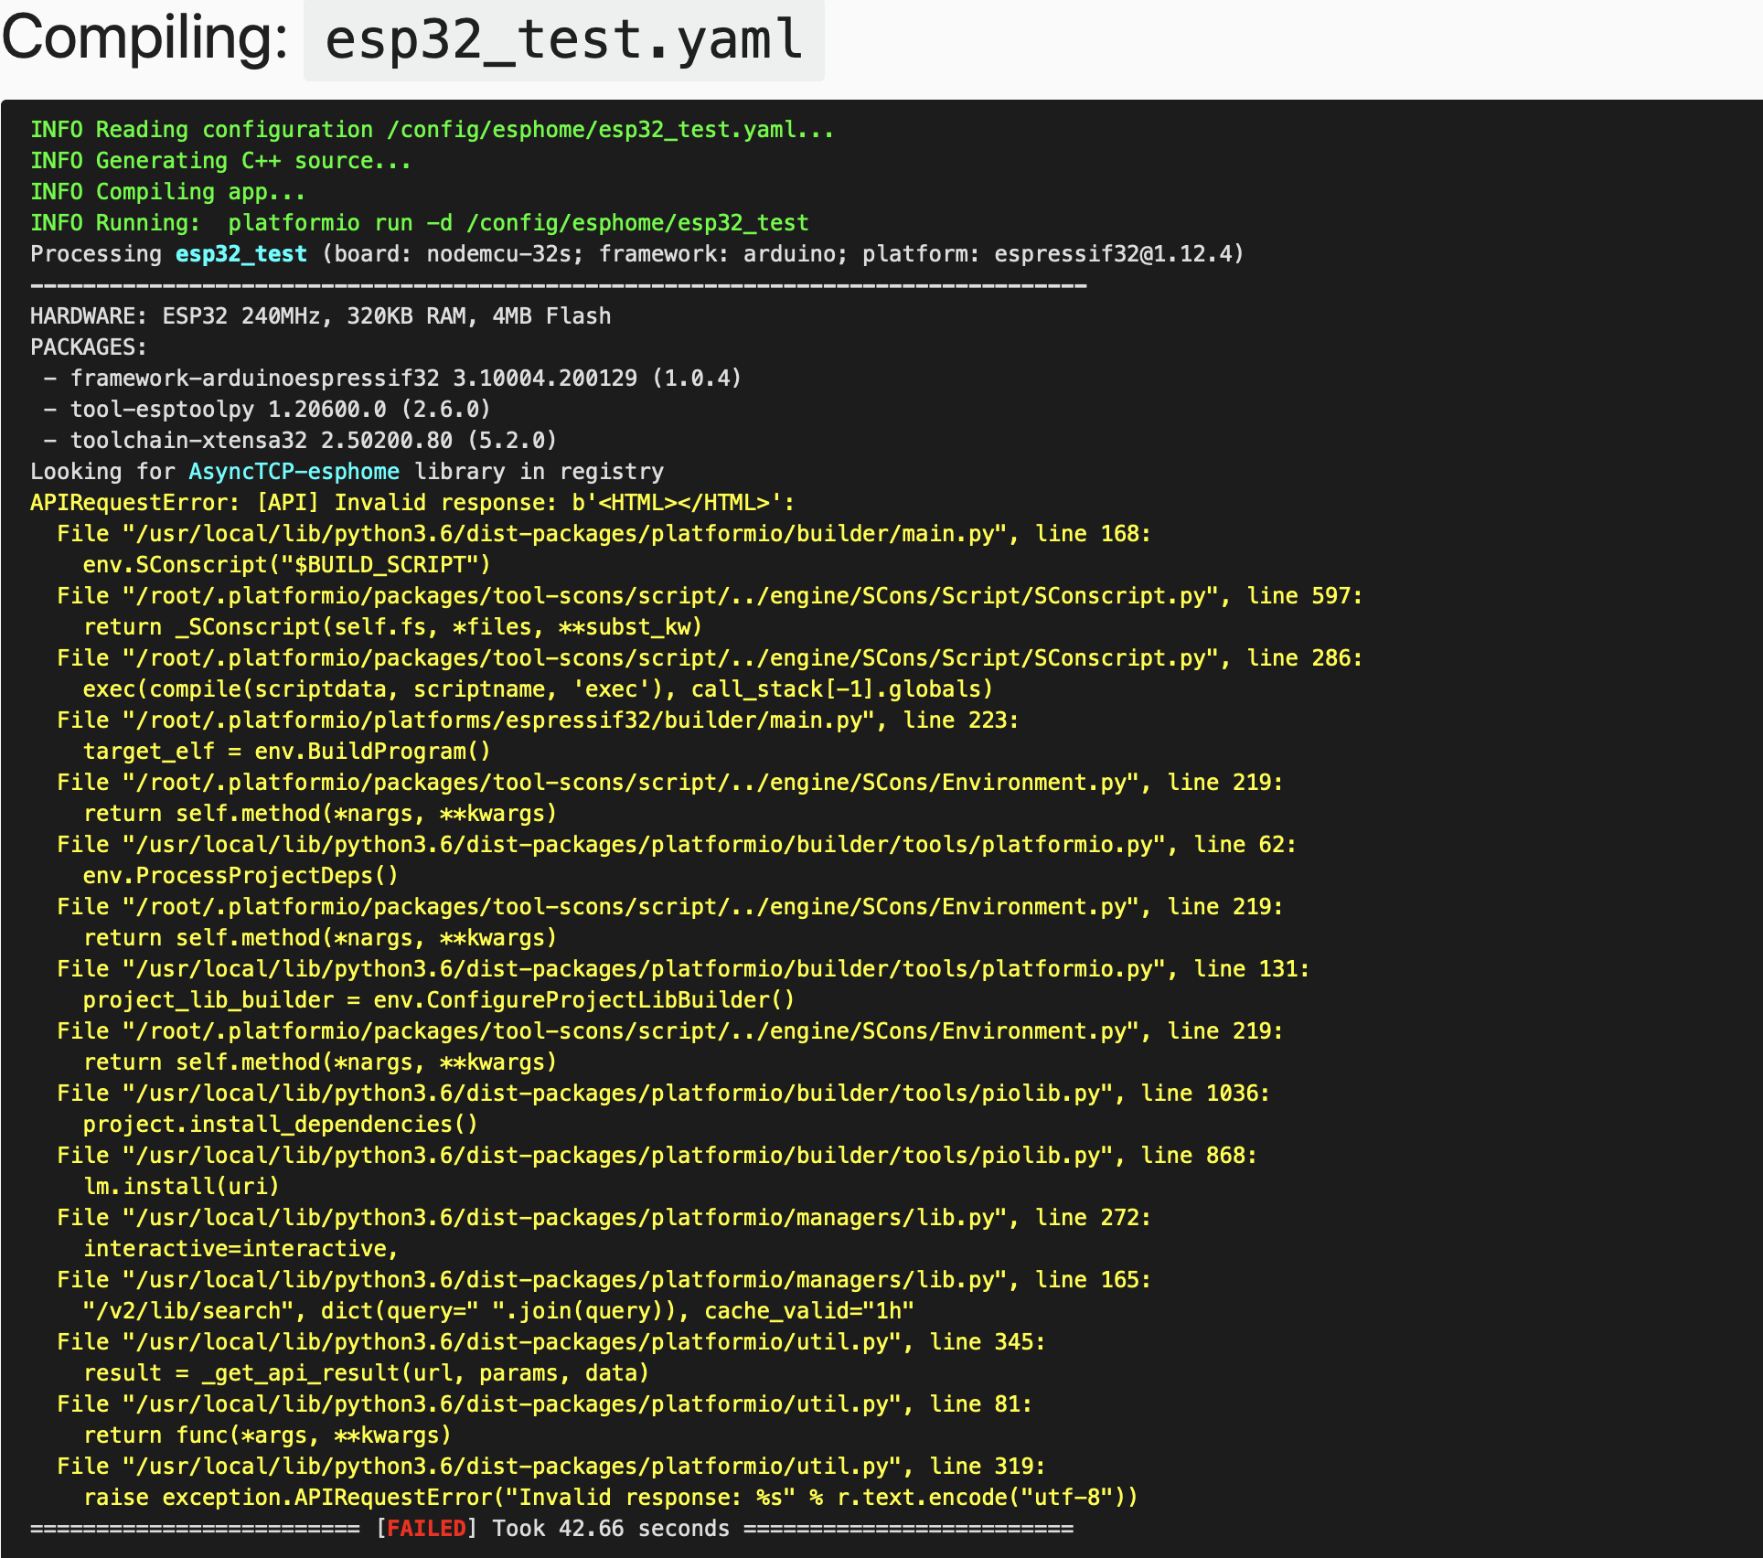Screen dimensions: 1763x1558
Task: Click the 'lm.install(uri)' traceback line
Action: [181, 1187]
